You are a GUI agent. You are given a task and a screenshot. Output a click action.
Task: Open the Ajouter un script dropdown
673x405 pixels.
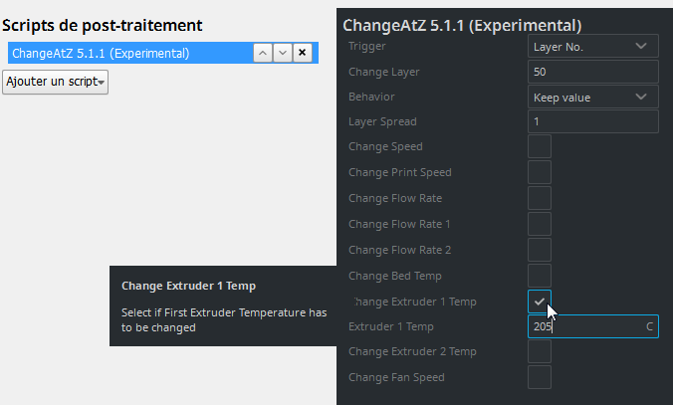tap(56, 82)
